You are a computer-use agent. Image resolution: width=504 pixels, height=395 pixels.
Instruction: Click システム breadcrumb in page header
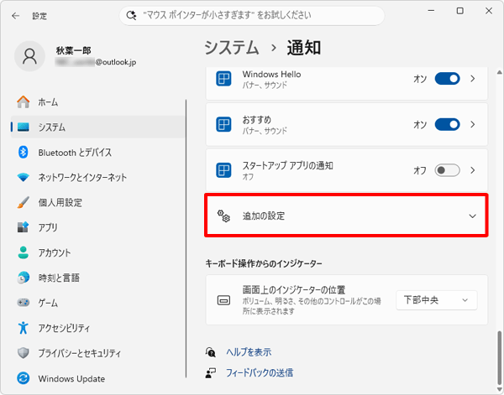[x=232, y=48]
